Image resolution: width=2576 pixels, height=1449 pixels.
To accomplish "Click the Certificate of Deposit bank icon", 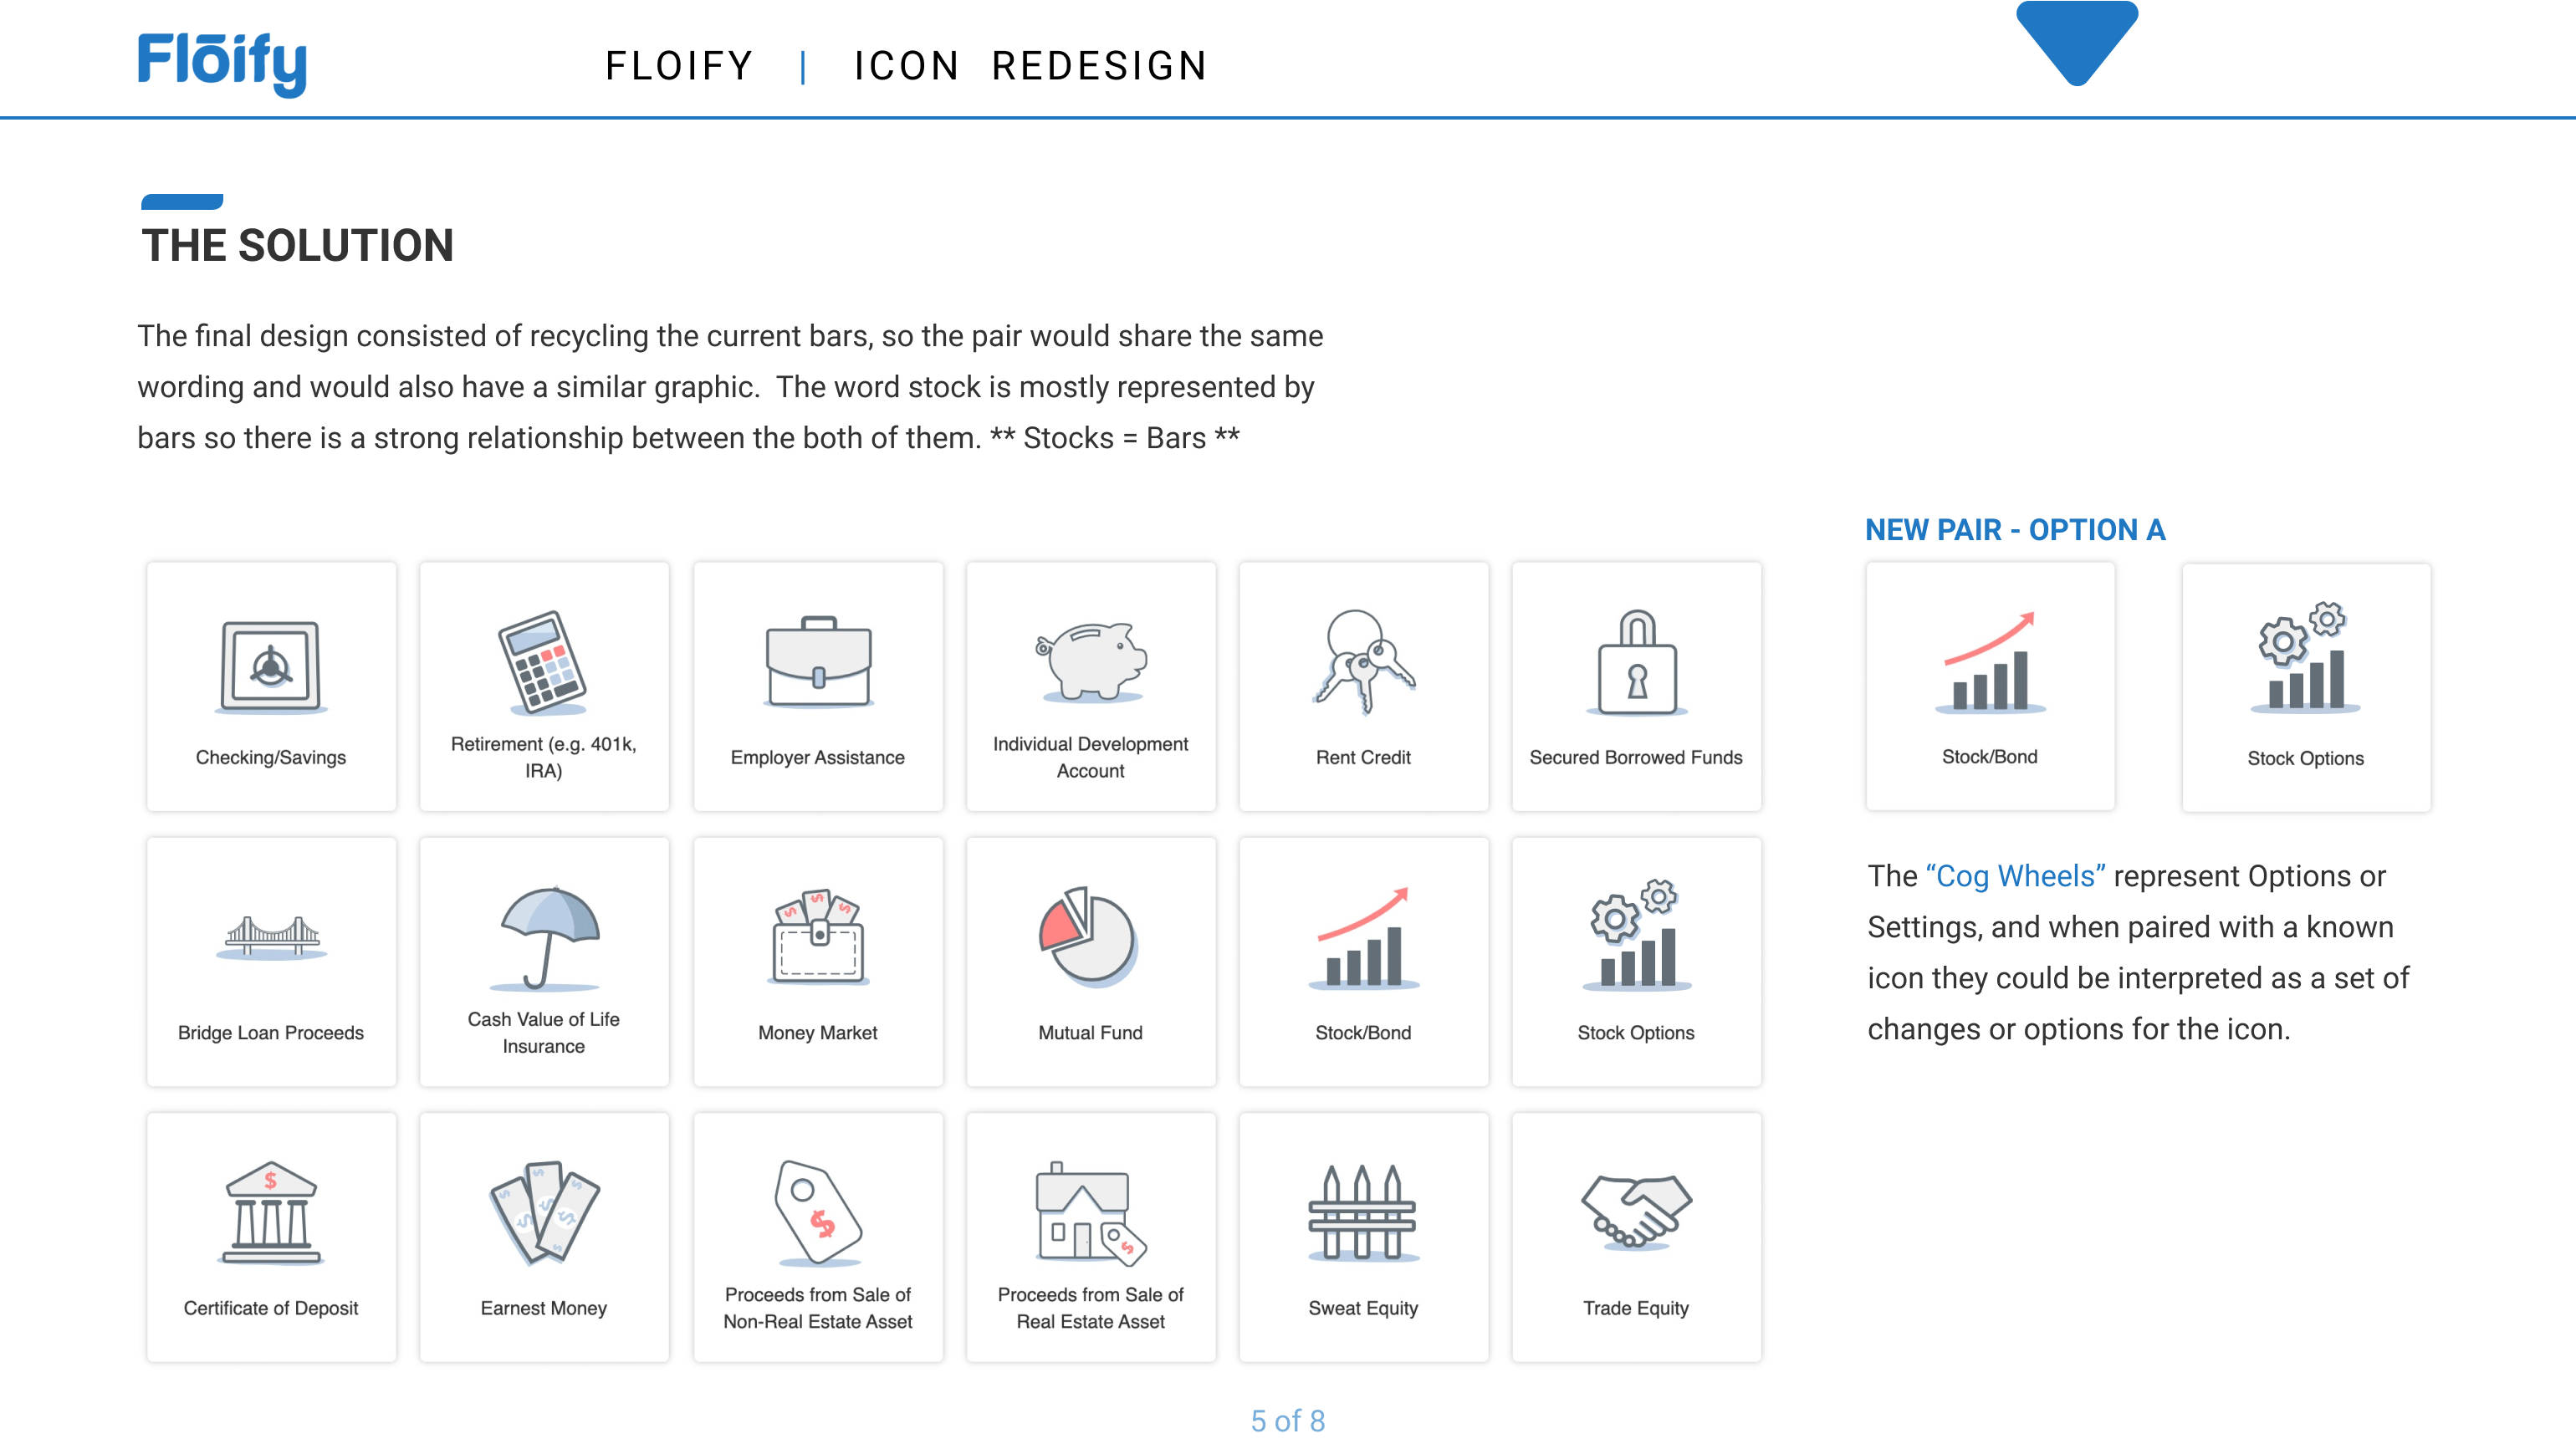I will click(270, 1212).
